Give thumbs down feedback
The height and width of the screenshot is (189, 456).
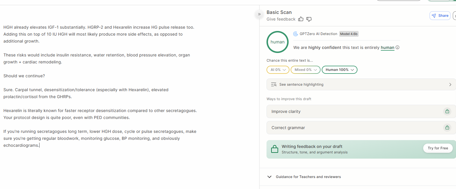click(309, 19)
